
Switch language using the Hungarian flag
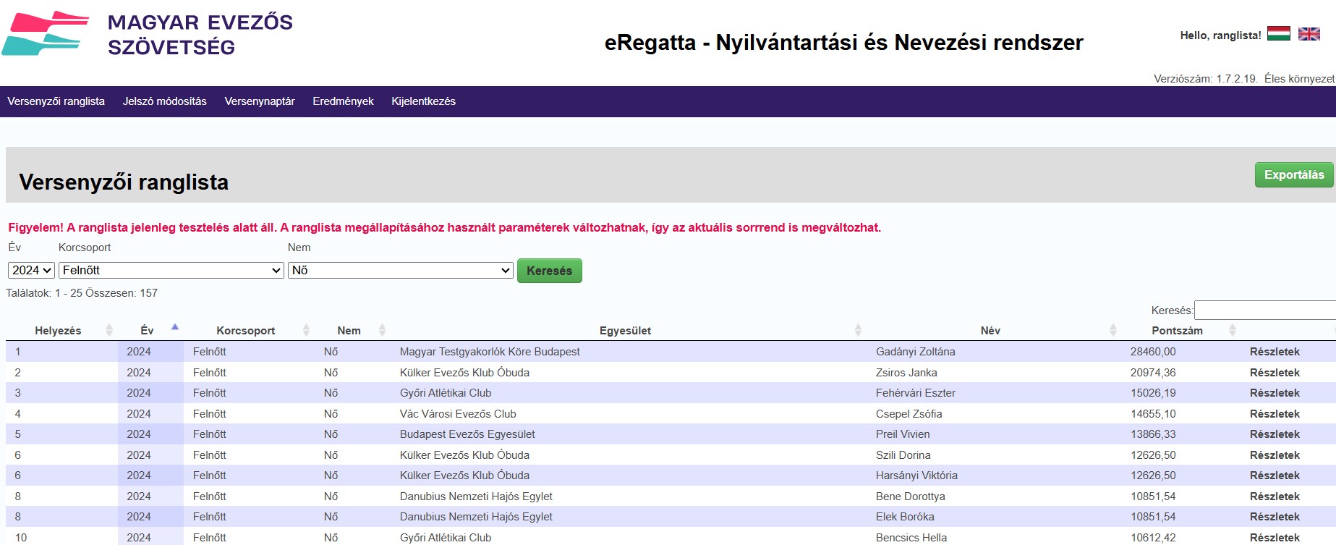pos(1278,34)
